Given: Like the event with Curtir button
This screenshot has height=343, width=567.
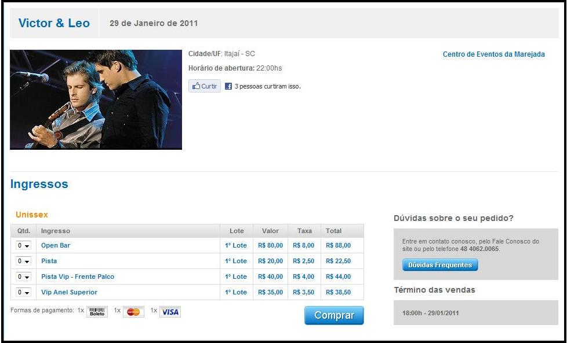Looking at the screenshot, I should coord(205,86).
